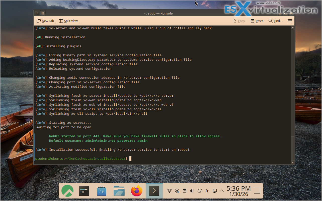Viewport: 322px width, 201px height.
Task: Open a New Tab in Konsole
Action: click(x=45, y=21)
